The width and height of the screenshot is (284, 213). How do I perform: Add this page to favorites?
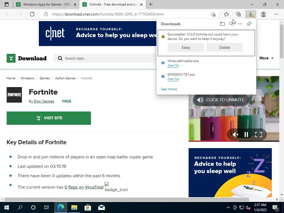(213, 14)
